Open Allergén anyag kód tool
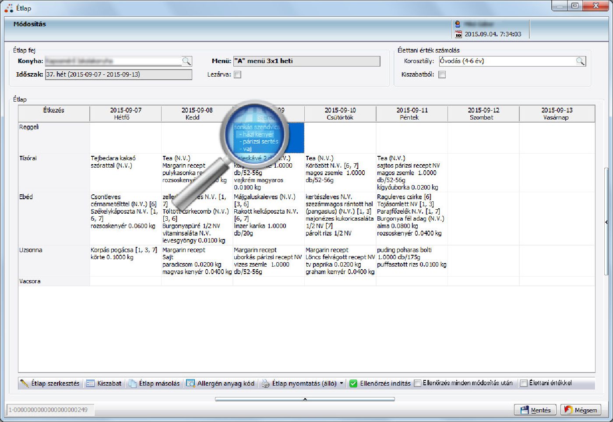This screenshot has width=613, height=422. tap(220, 383)
